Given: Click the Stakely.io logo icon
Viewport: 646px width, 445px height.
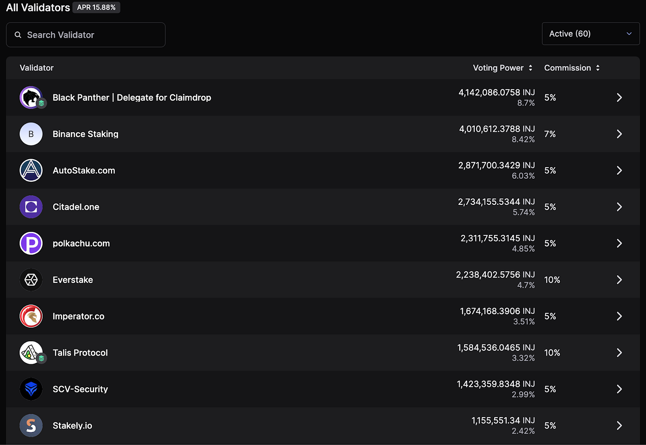Looking at the screenshot, I should (x=31, y=425).
